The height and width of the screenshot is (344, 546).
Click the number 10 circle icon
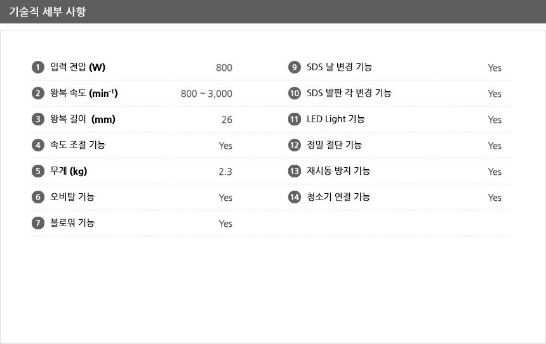point(294,93)
